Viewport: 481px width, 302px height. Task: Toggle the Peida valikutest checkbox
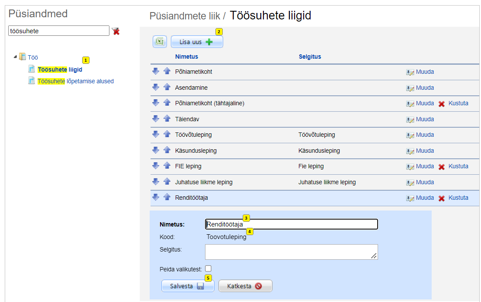coord(208,269)
